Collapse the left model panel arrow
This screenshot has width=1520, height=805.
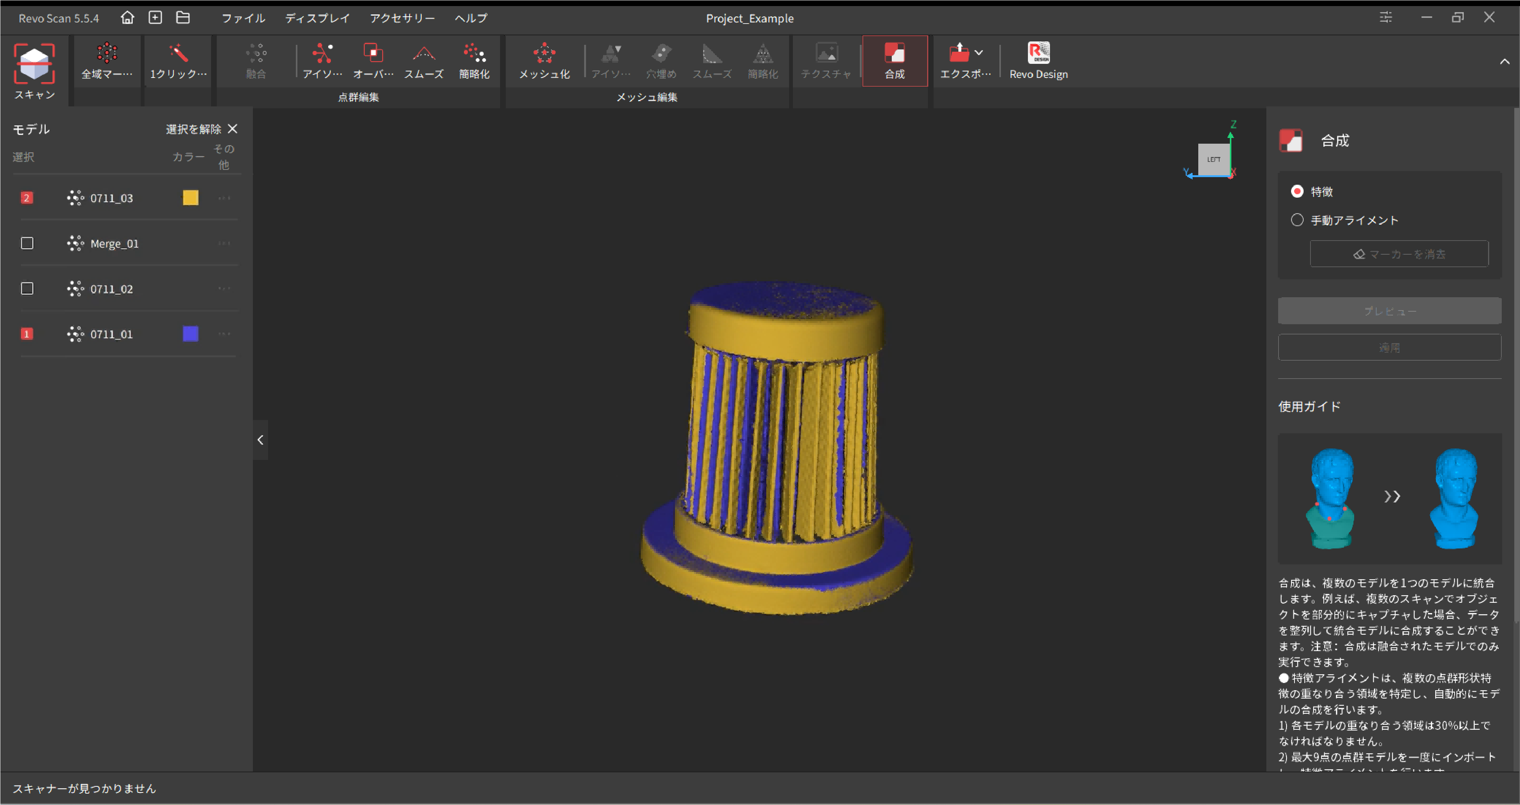tap(260, 440)
